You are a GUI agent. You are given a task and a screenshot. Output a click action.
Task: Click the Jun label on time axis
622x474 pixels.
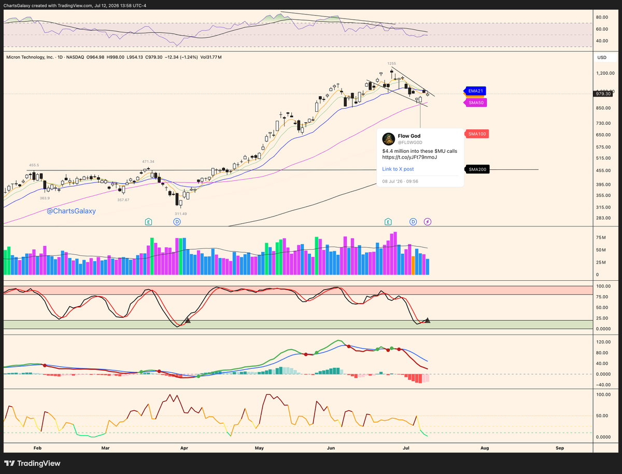[x=332, y=447]
